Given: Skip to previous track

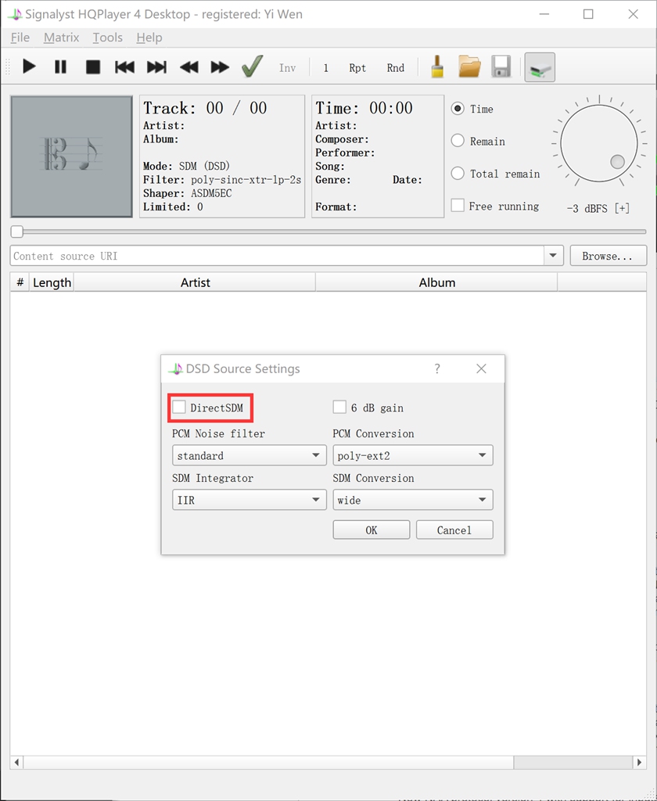Looking at the screenshot, I should click(124, 67).
